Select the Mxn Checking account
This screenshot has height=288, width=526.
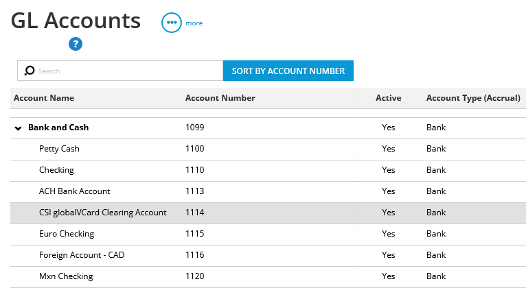coord(268,276)
